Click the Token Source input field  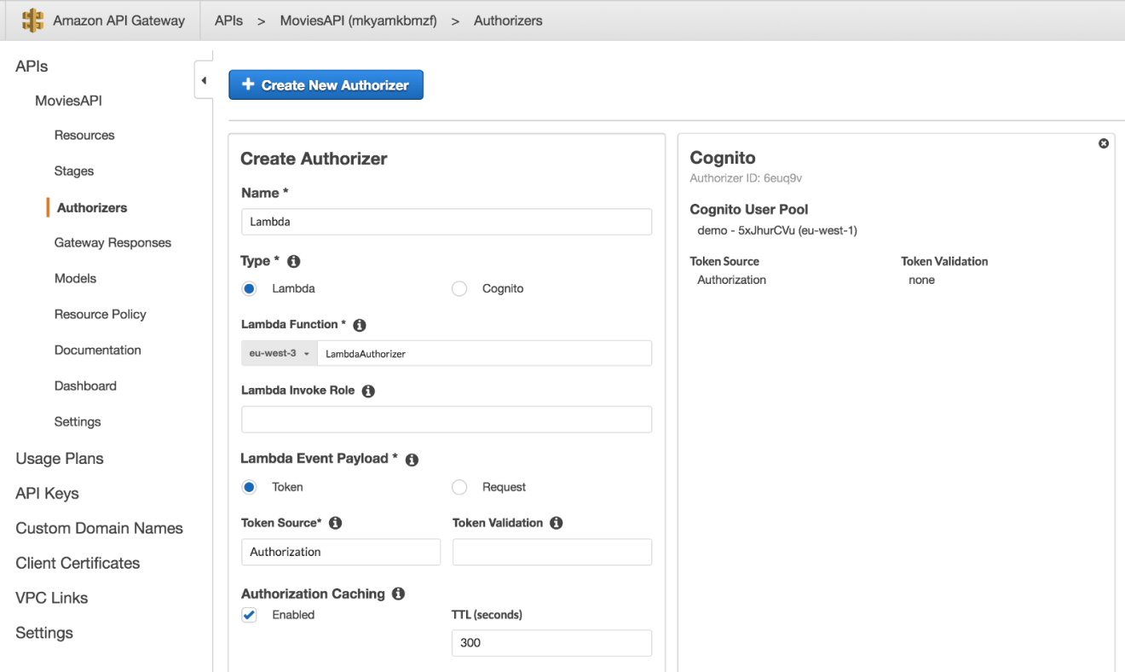click(x=341, y=552)
